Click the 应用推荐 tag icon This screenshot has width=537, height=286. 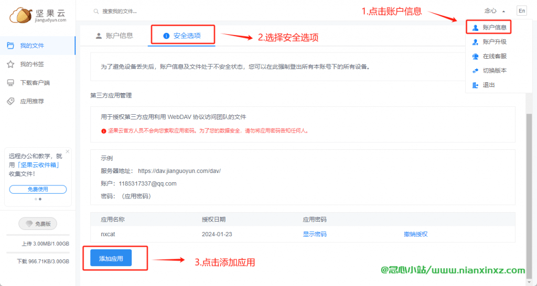10,101
